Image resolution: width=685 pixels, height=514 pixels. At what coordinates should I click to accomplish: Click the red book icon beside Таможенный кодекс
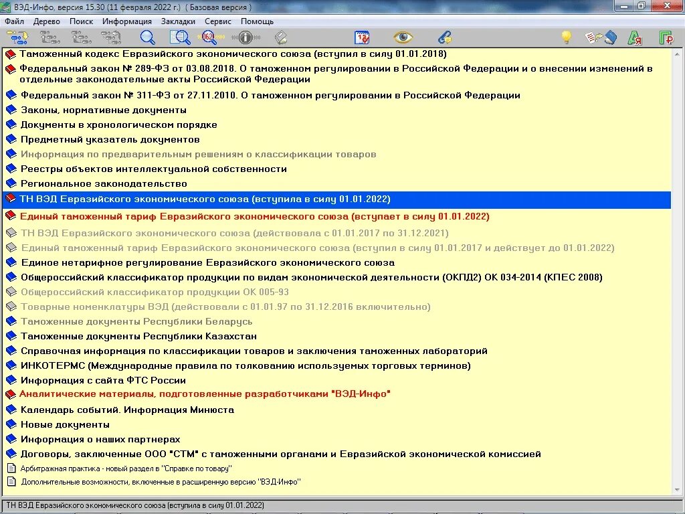point(11,55)
